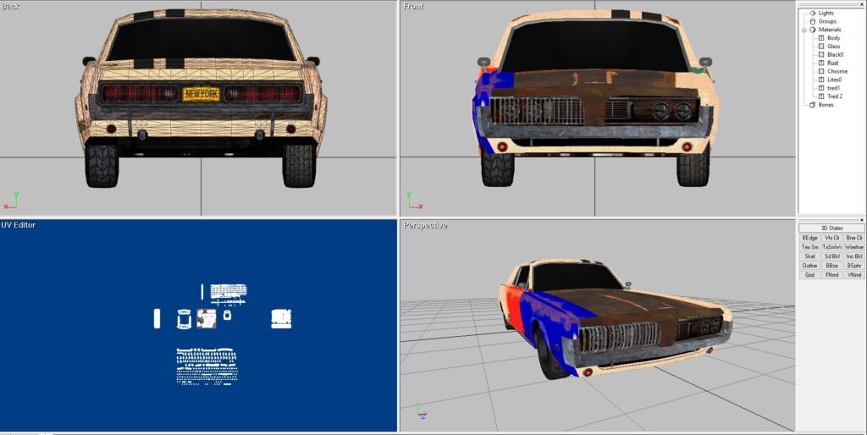Click the Rust material texture icon

tap(821, 63)
